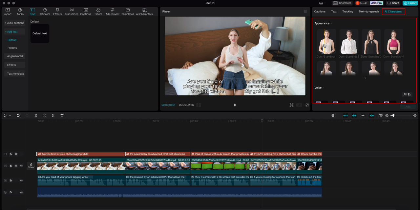Click the Split clip tool
420x210 pixels.
(36, 116)
